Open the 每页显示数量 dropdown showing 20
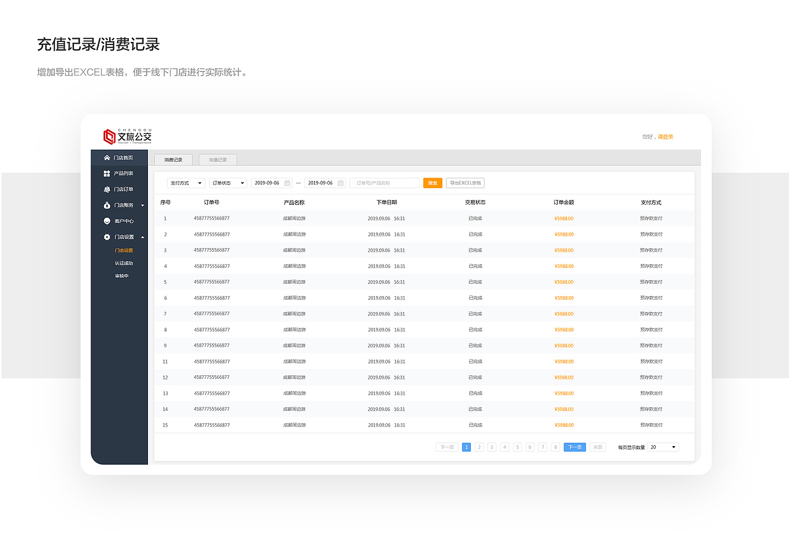Screen dimensions: 789x551 click(663, 447)
